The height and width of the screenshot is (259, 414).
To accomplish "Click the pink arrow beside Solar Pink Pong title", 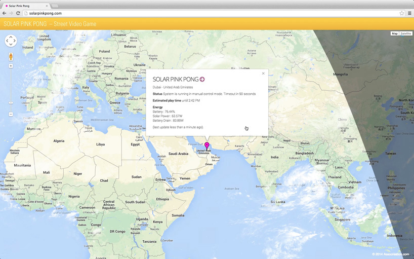I will point(202,79).
